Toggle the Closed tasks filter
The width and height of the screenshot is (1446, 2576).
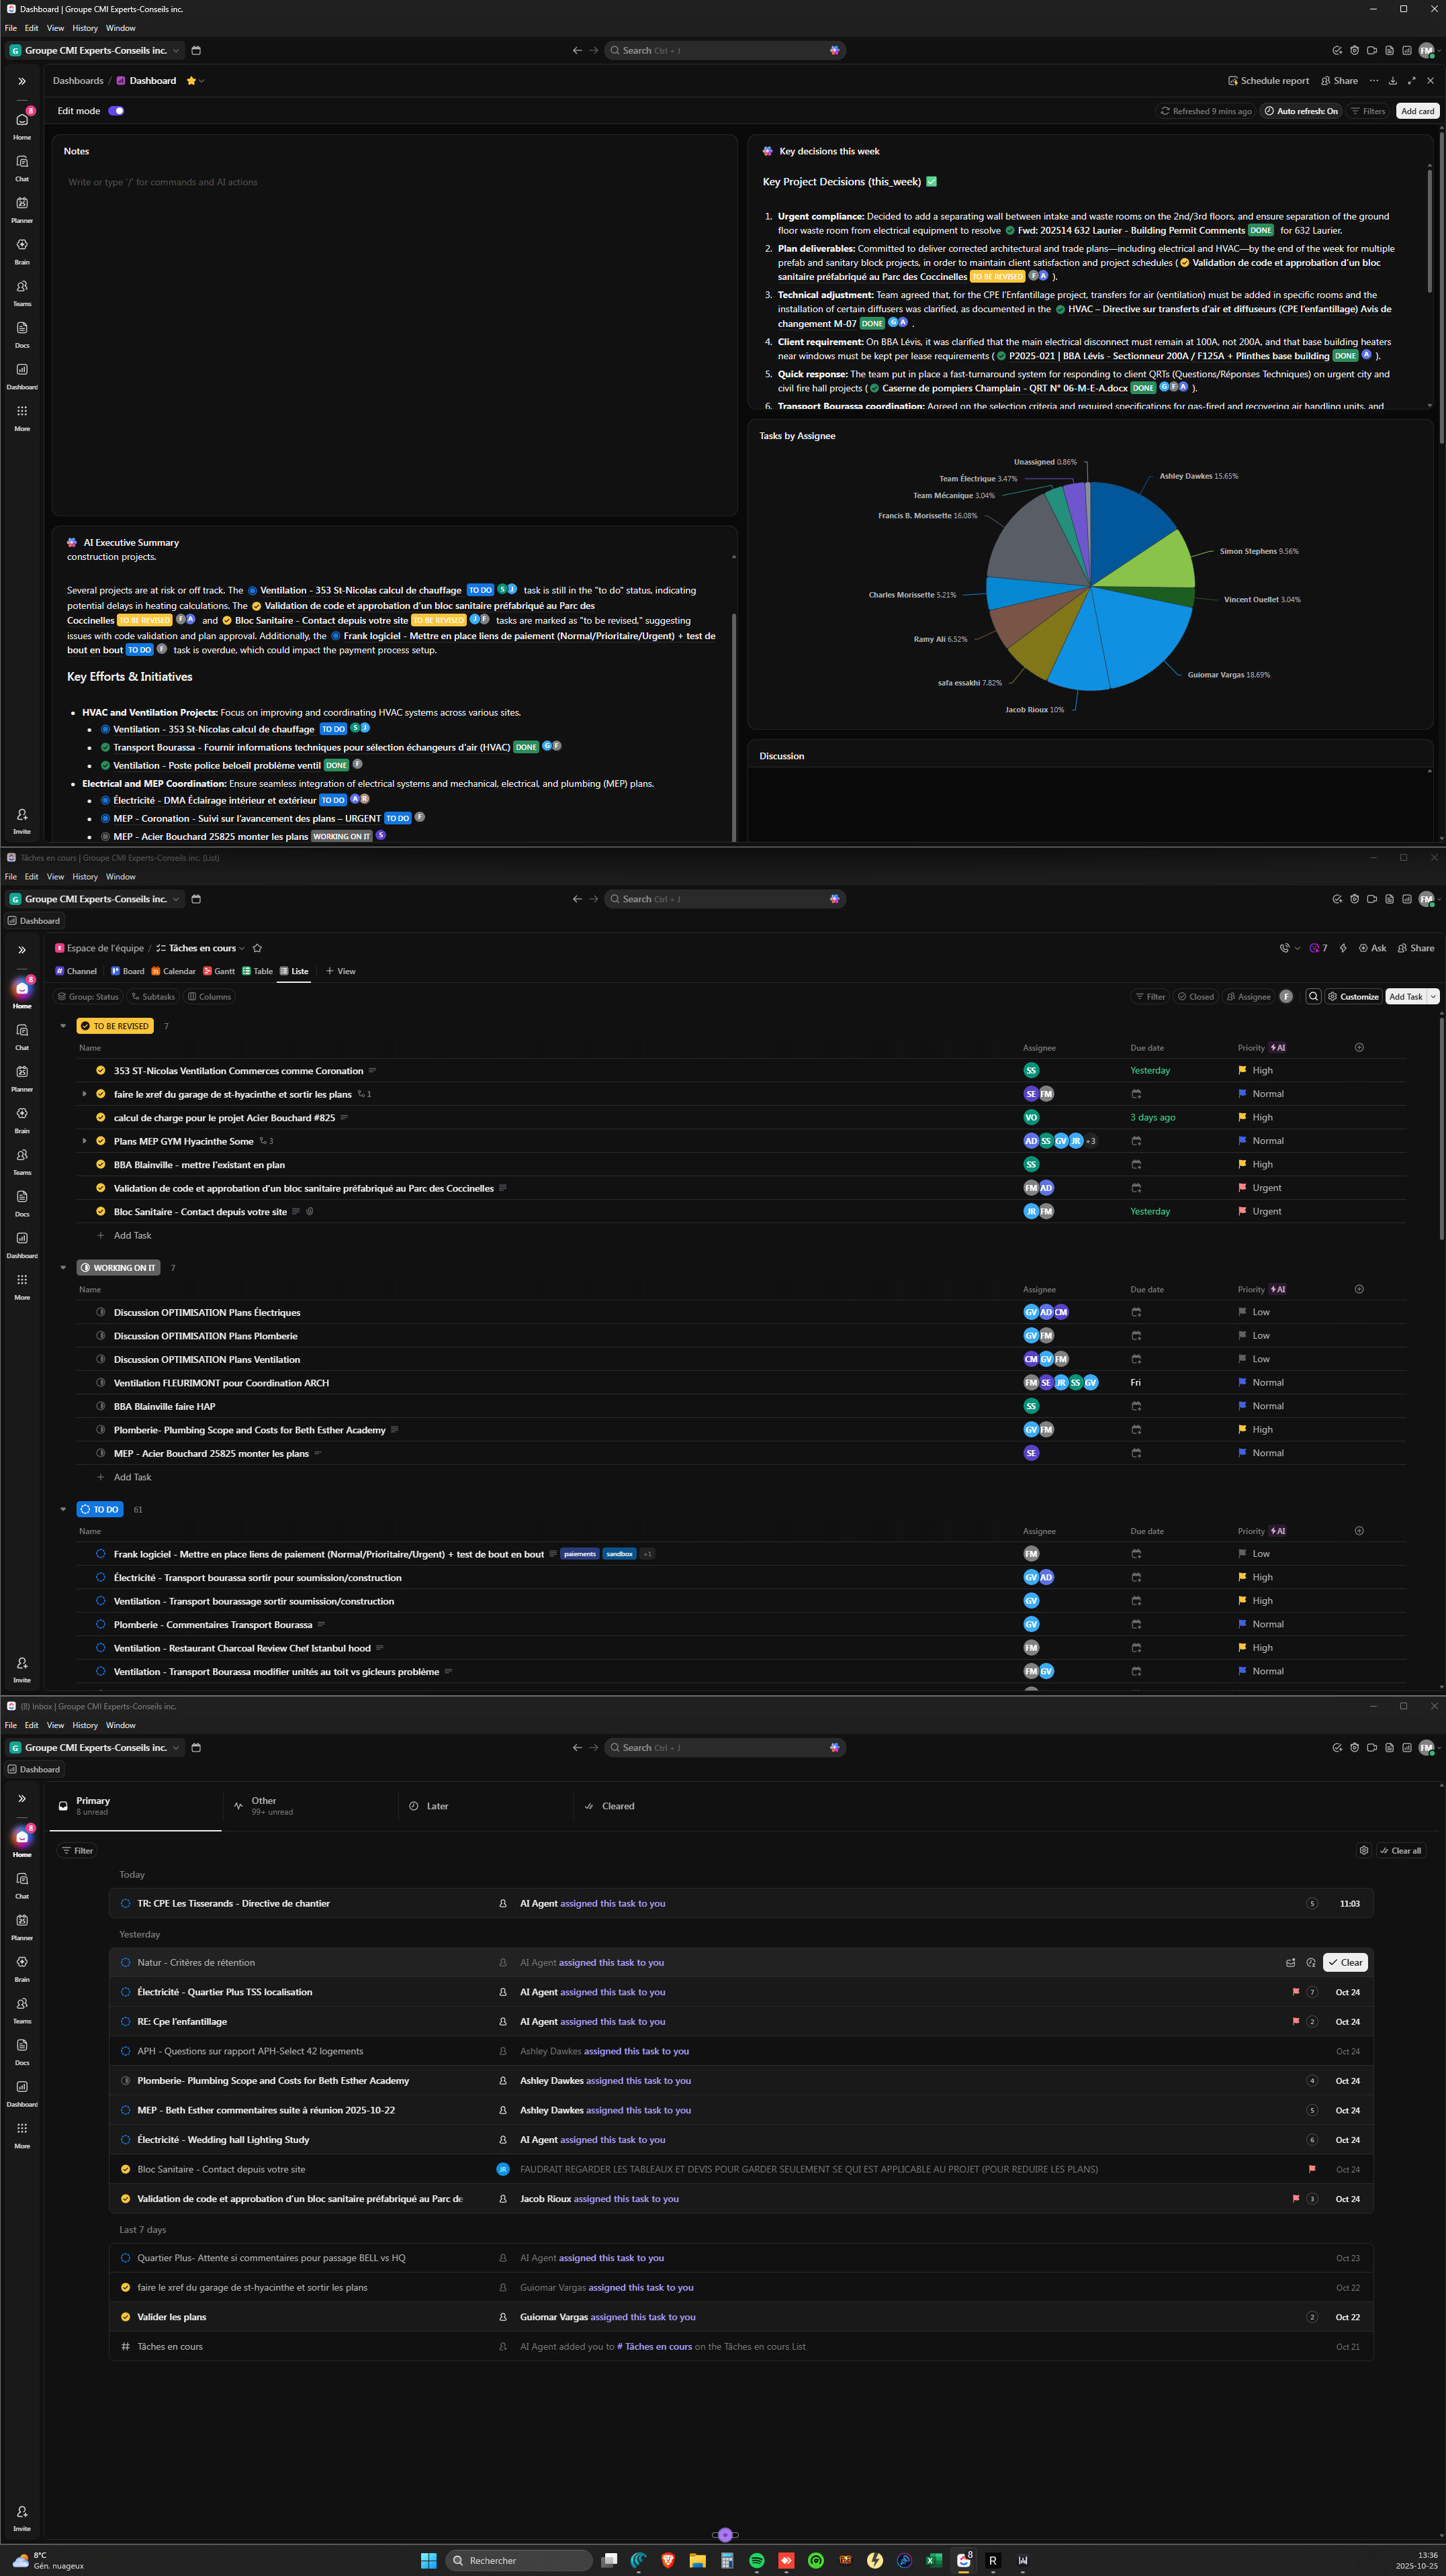pyautogui.click(x=1196, y=997)
